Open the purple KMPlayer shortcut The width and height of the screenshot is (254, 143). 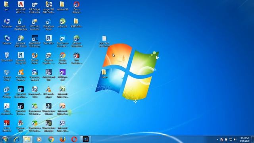63,75
